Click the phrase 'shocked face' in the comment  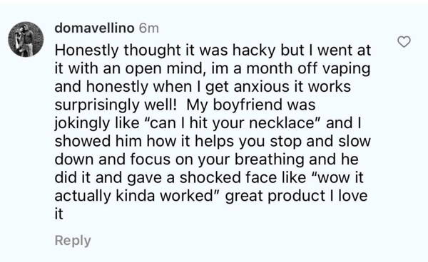(x=229, y=177)
